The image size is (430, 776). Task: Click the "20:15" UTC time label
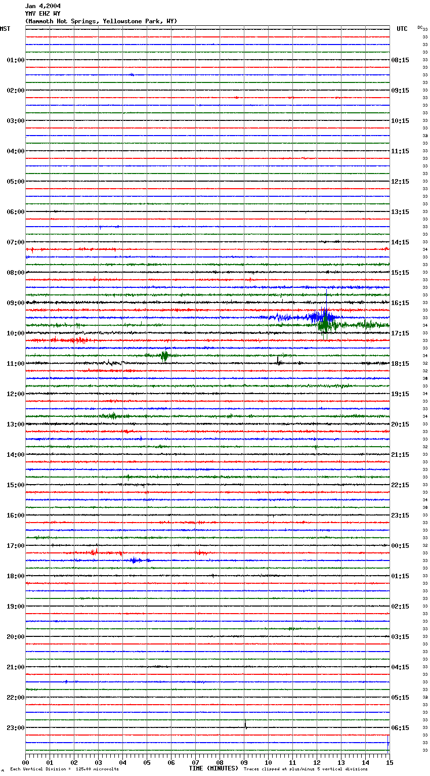400,424
